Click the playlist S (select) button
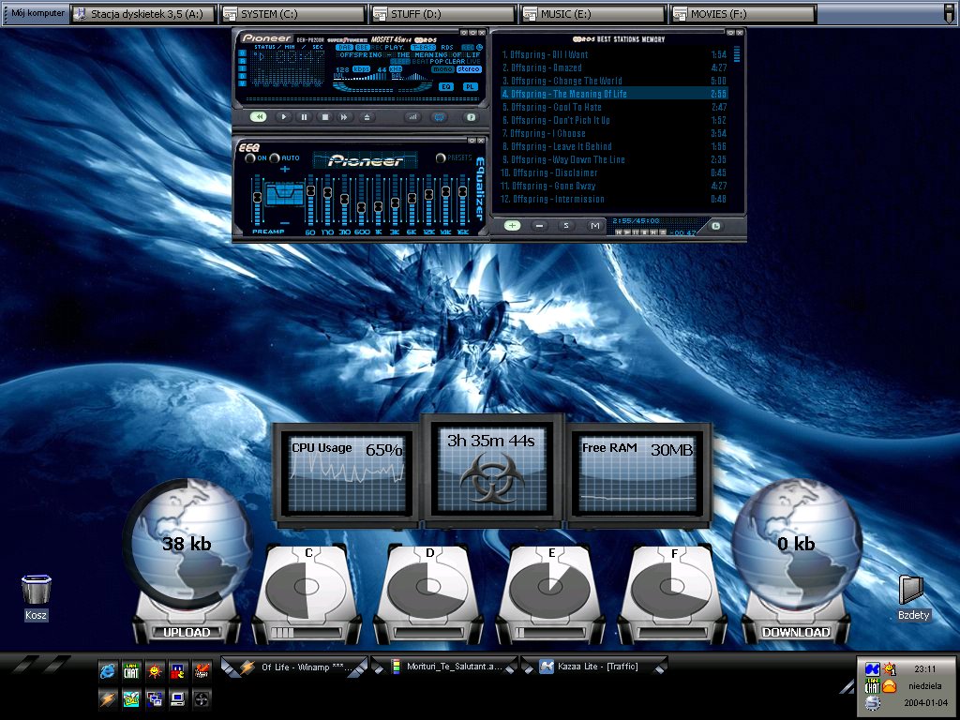960x720 pixels. [x=566, y=226]
